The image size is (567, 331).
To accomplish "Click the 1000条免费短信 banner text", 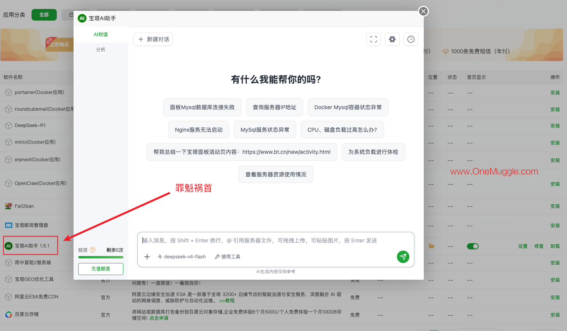I will tap(480, 51).
